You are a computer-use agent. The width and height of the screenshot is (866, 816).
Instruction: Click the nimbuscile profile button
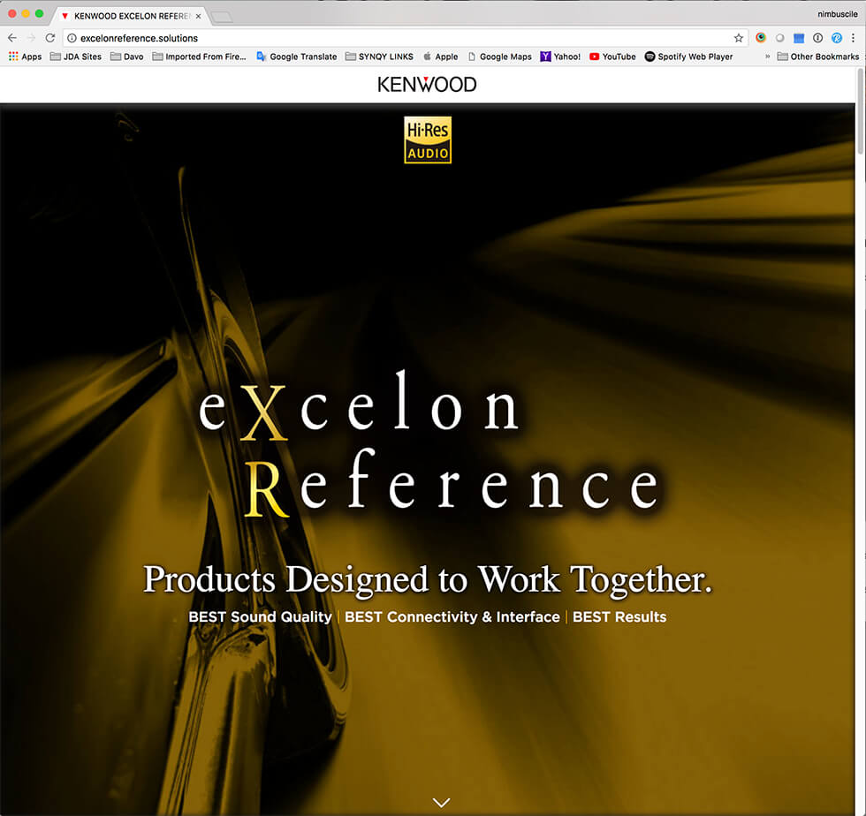point(838,14)
